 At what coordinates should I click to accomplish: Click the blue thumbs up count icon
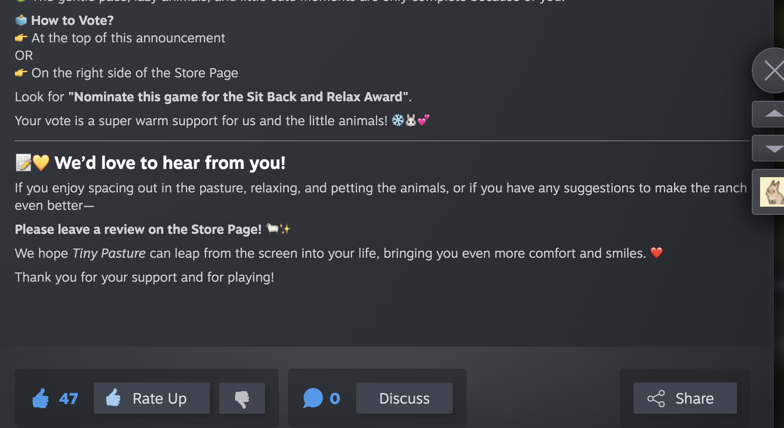pyautogui.click(x=40, y=398)
